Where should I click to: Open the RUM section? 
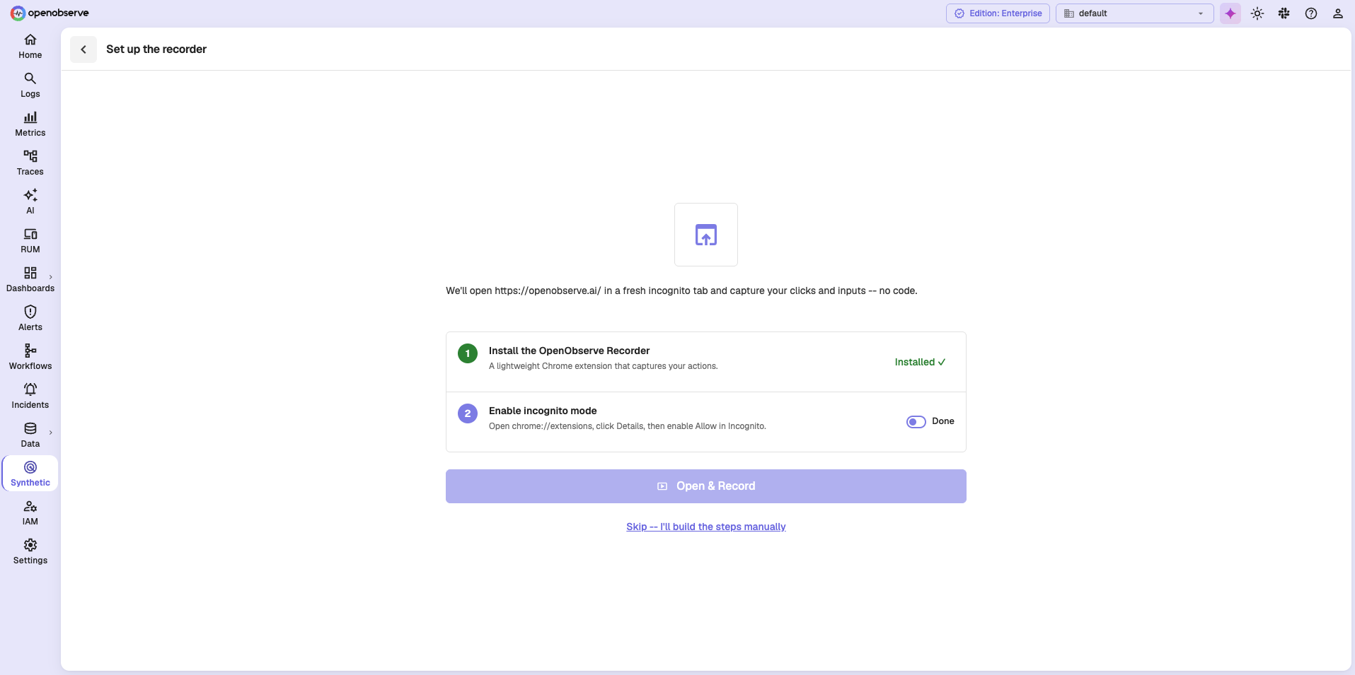(30, 241)
